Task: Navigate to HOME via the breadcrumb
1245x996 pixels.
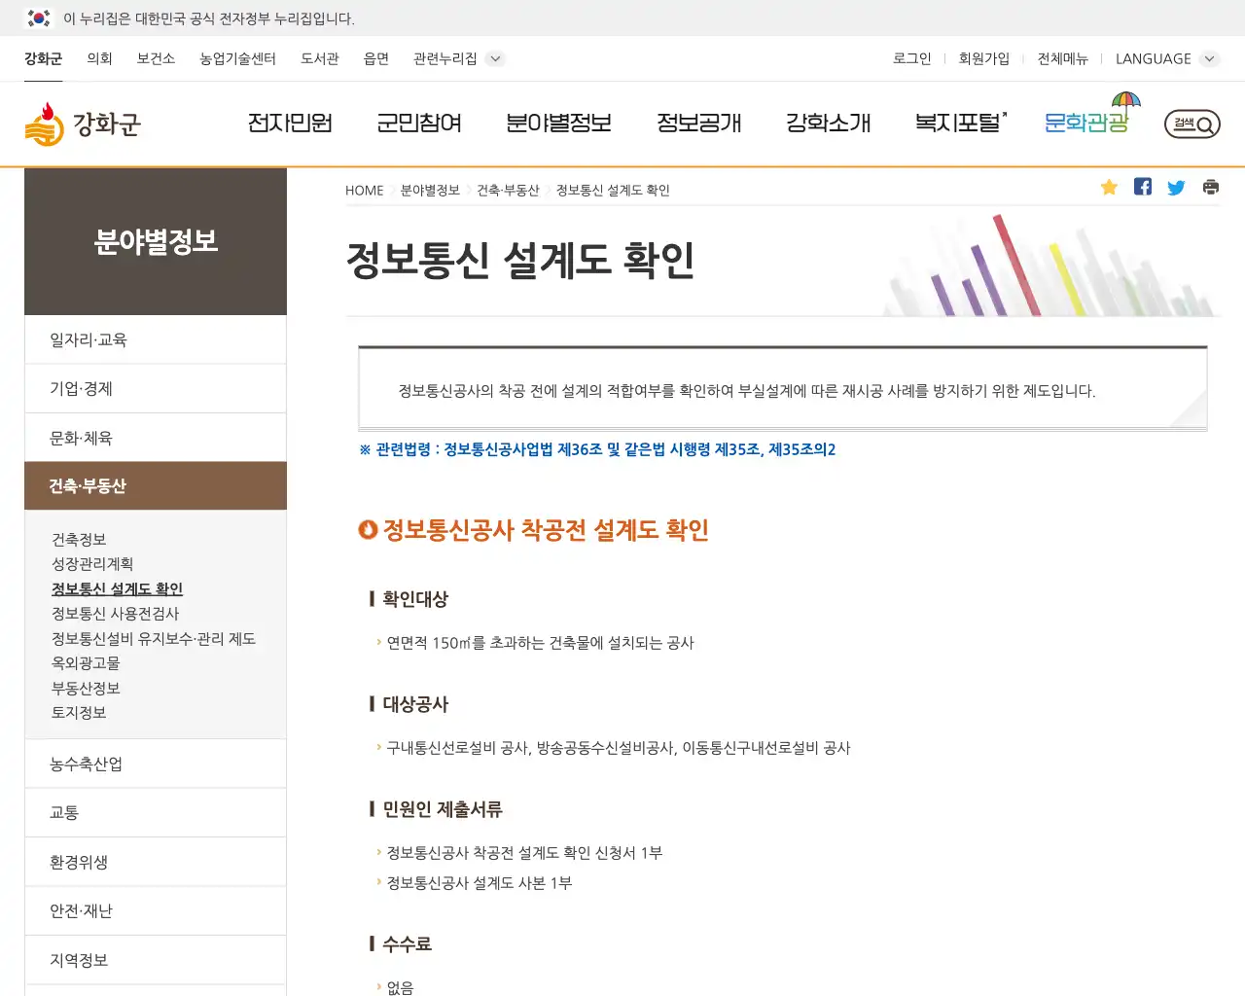Action: [x=364, y=190]
